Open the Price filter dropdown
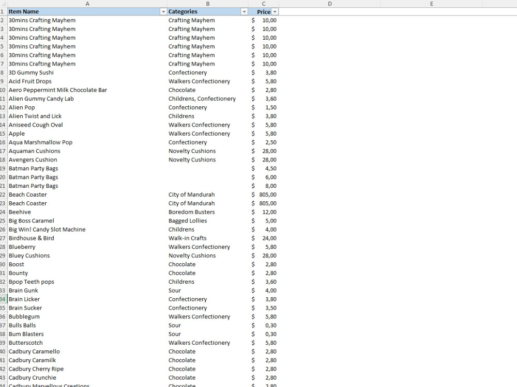 click(275, 12)
